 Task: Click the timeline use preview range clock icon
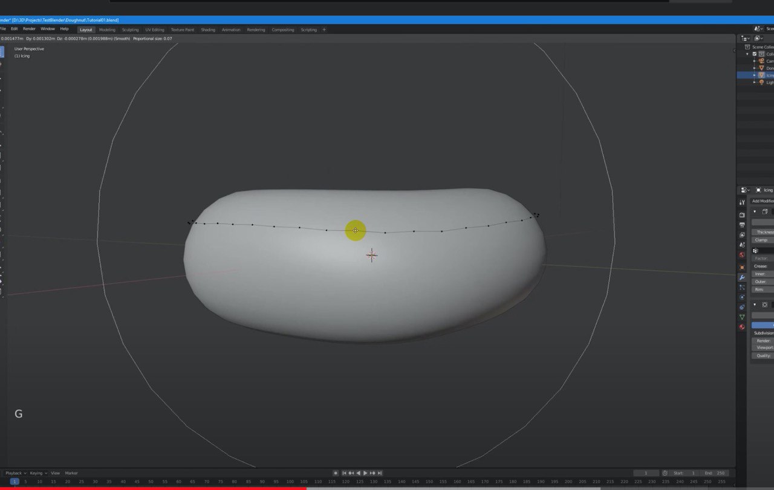pos(665,472)
